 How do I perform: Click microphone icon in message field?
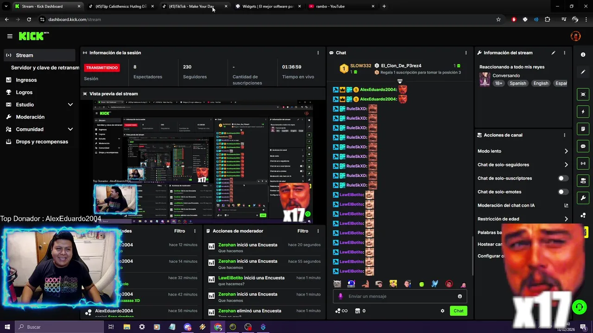[341, 296]
